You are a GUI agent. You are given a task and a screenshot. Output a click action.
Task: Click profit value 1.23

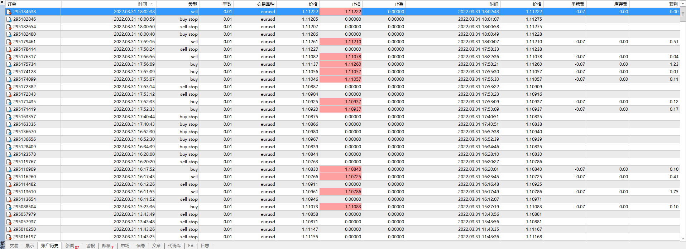(x=674, y=64)
